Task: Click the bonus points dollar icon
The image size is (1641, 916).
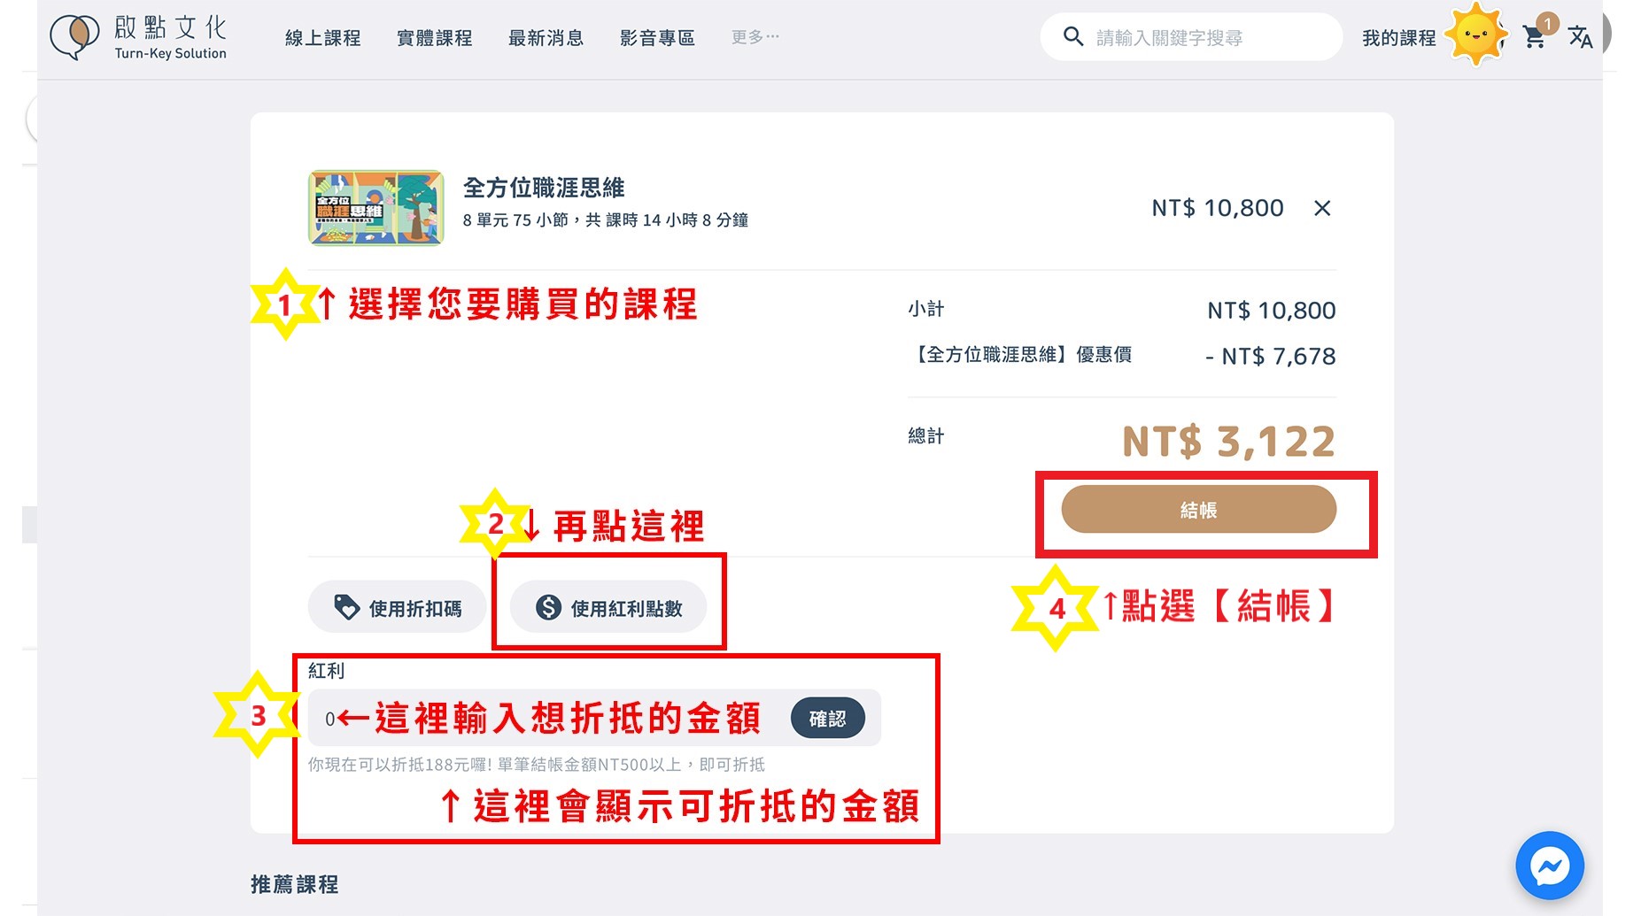Action: [548, 608]
